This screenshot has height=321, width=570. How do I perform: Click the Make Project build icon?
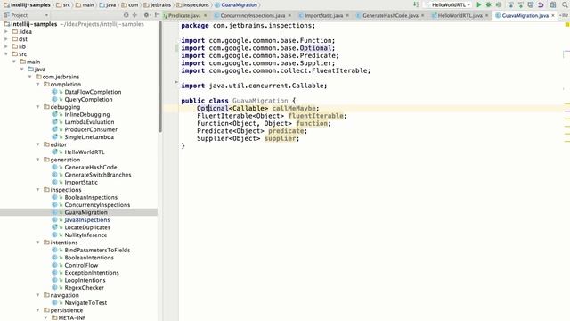416,4
